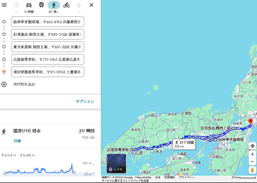This screenshot has width=257, height=183.
Task: Activate the Street View pegman
Action: tap(252, 170)
